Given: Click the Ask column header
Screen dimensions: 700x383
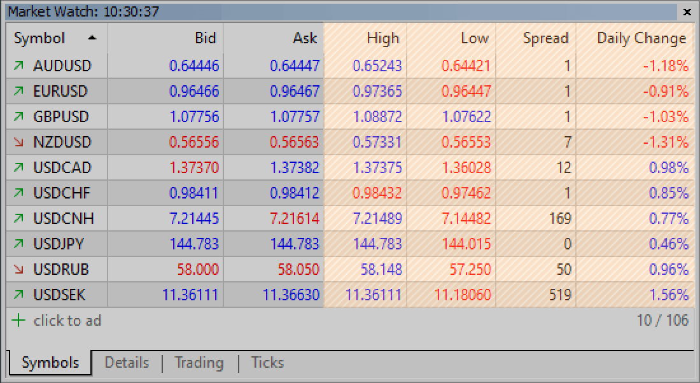Looking at the screenshot, I should [x=304, y=38].
